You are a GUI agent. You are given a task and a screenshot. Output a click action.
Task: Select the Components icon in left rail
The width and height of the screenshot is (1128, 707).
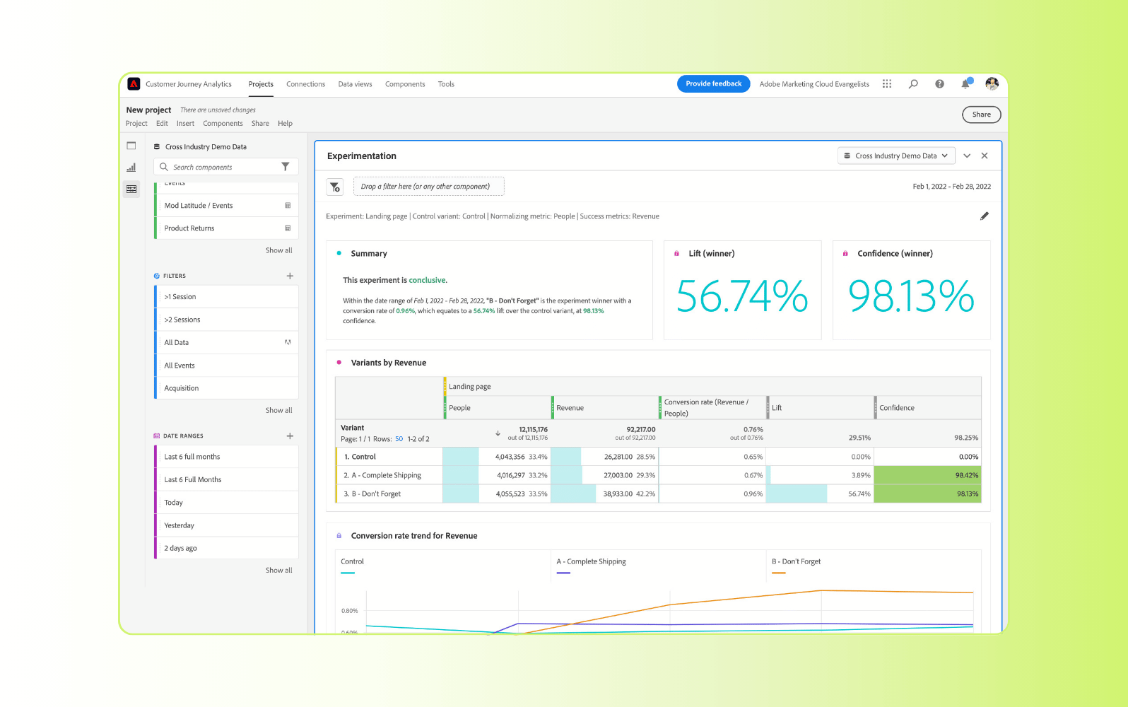[131, 189]
